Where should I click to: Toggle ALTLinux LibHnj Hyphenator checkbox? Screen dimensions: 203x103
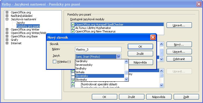pos(73,28)
